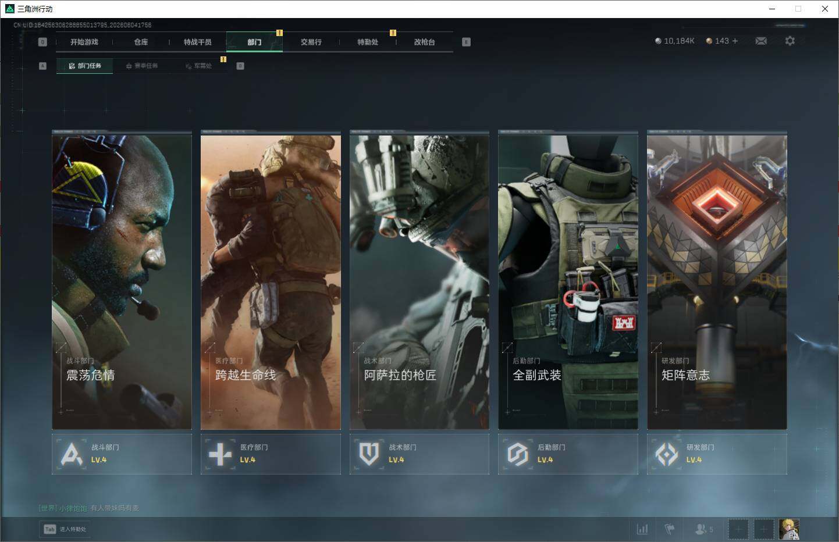Switch to the 改枪台 tab
This screenshot has height=542, width=839.
point(424,42)
